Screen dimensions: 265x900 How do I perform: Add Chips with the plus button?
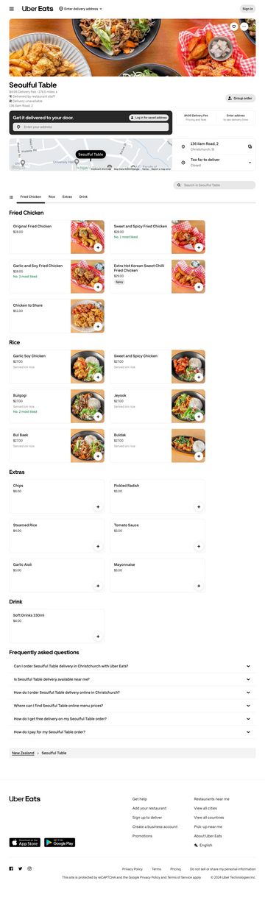click(98, 507)
